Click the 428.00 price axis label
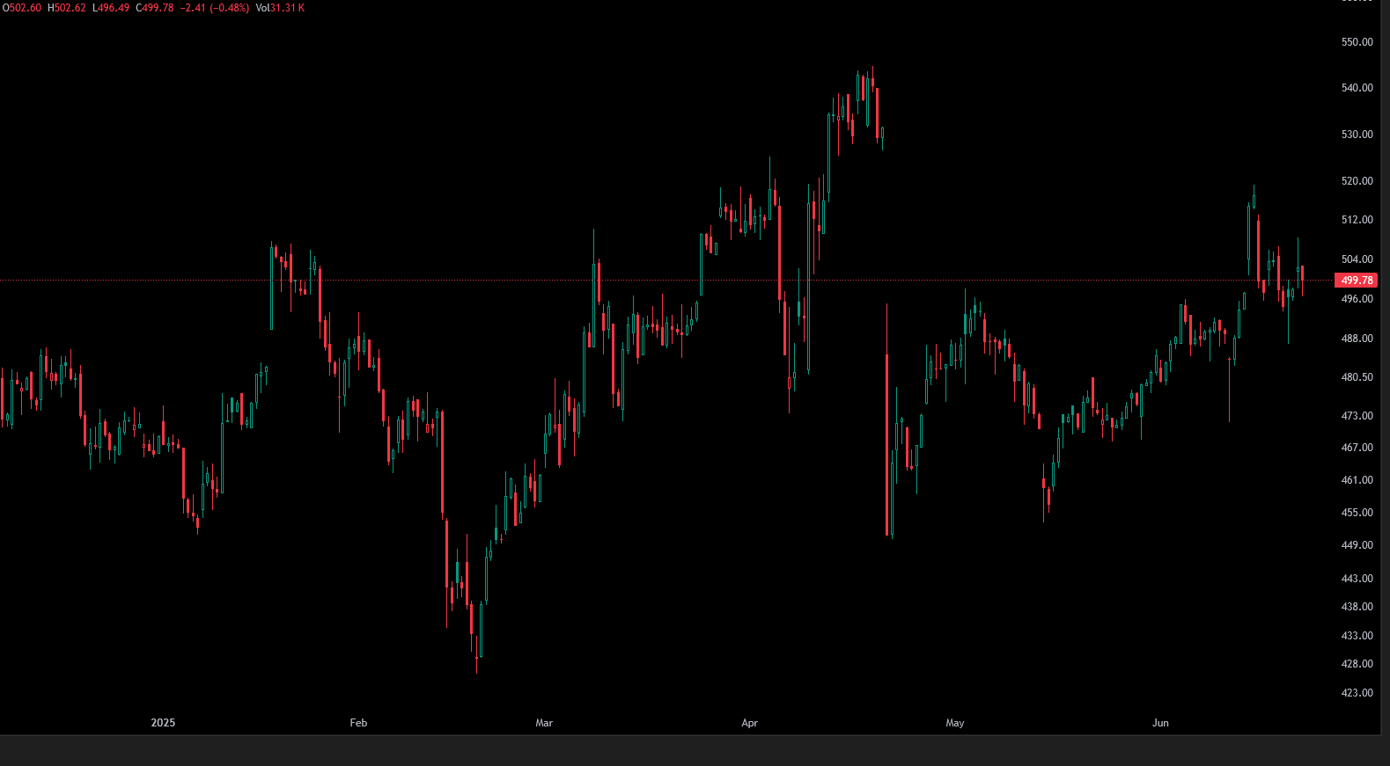Viewport: 1390px width, 766px height. click(x=1357, y=664)
